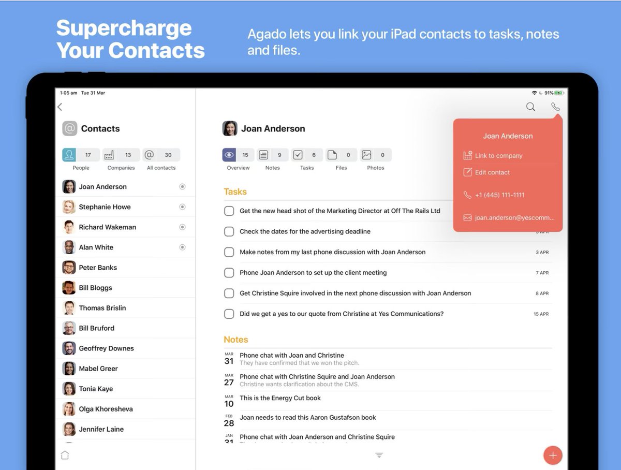Image resolution: width=621 pixels, height=470 pixels.
Task: Tick the Christine Squire quote task checkbox
Action: (229, 314)
